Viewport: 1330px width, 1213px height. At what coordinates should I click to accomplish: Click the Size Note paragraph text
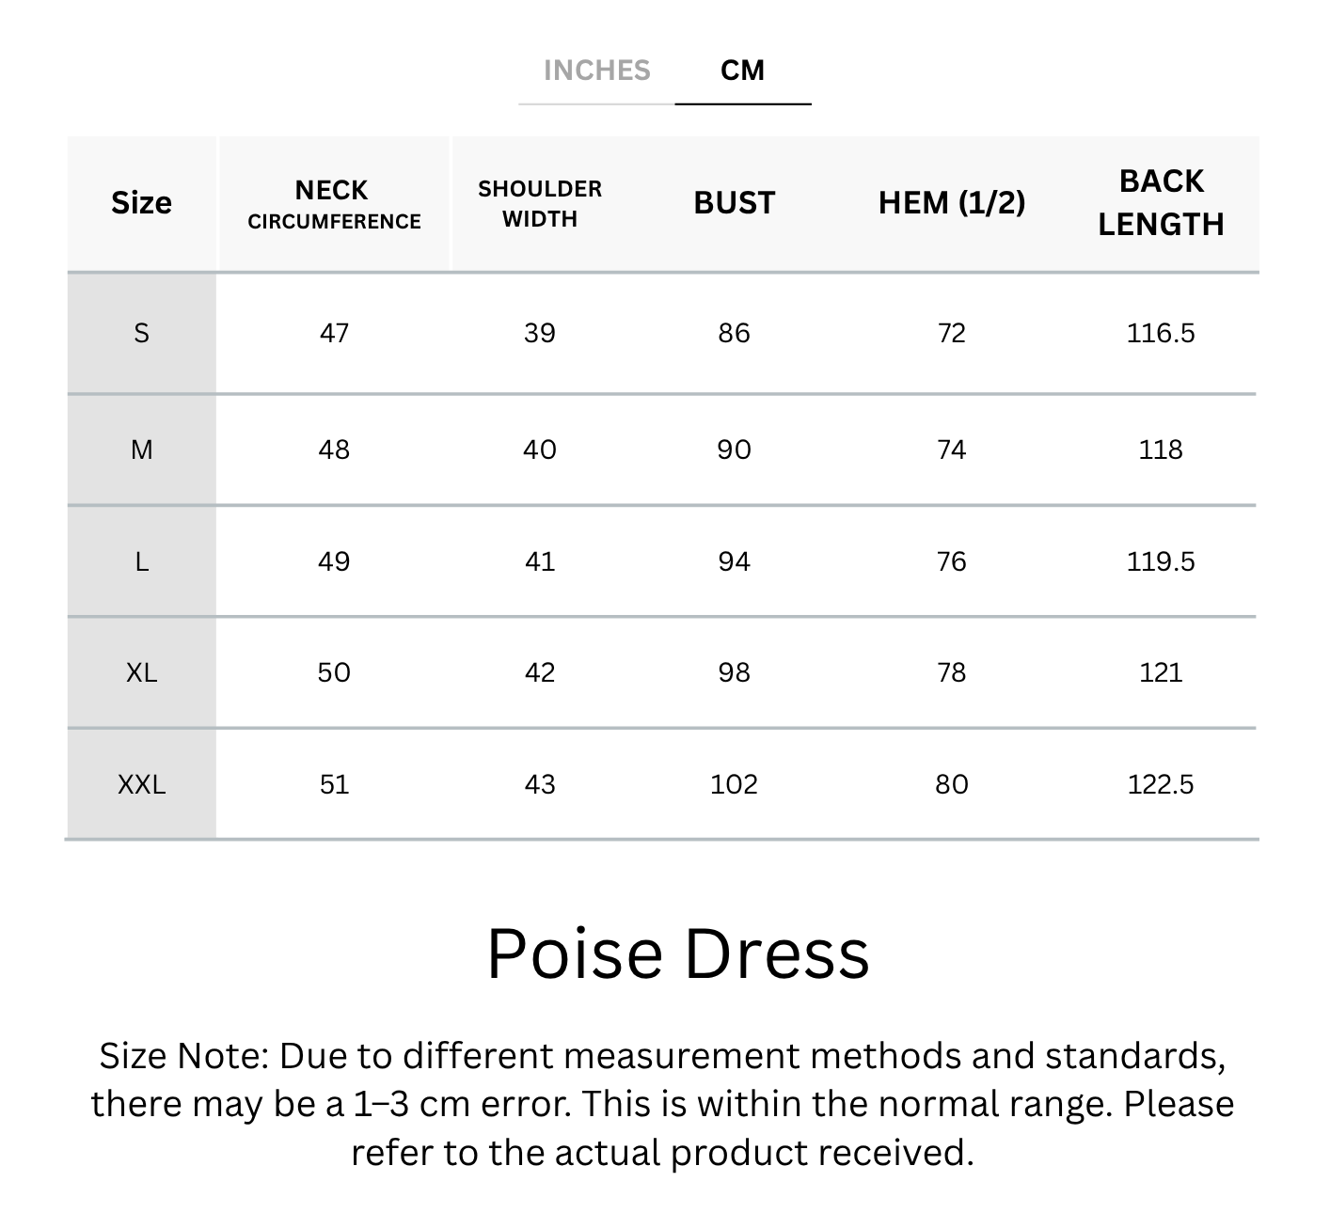663,1104
